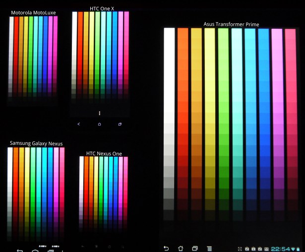Tap the Asus Transformer Prime home icon
The height and width of the screenshot is (252, 305).
coord(181,249)
